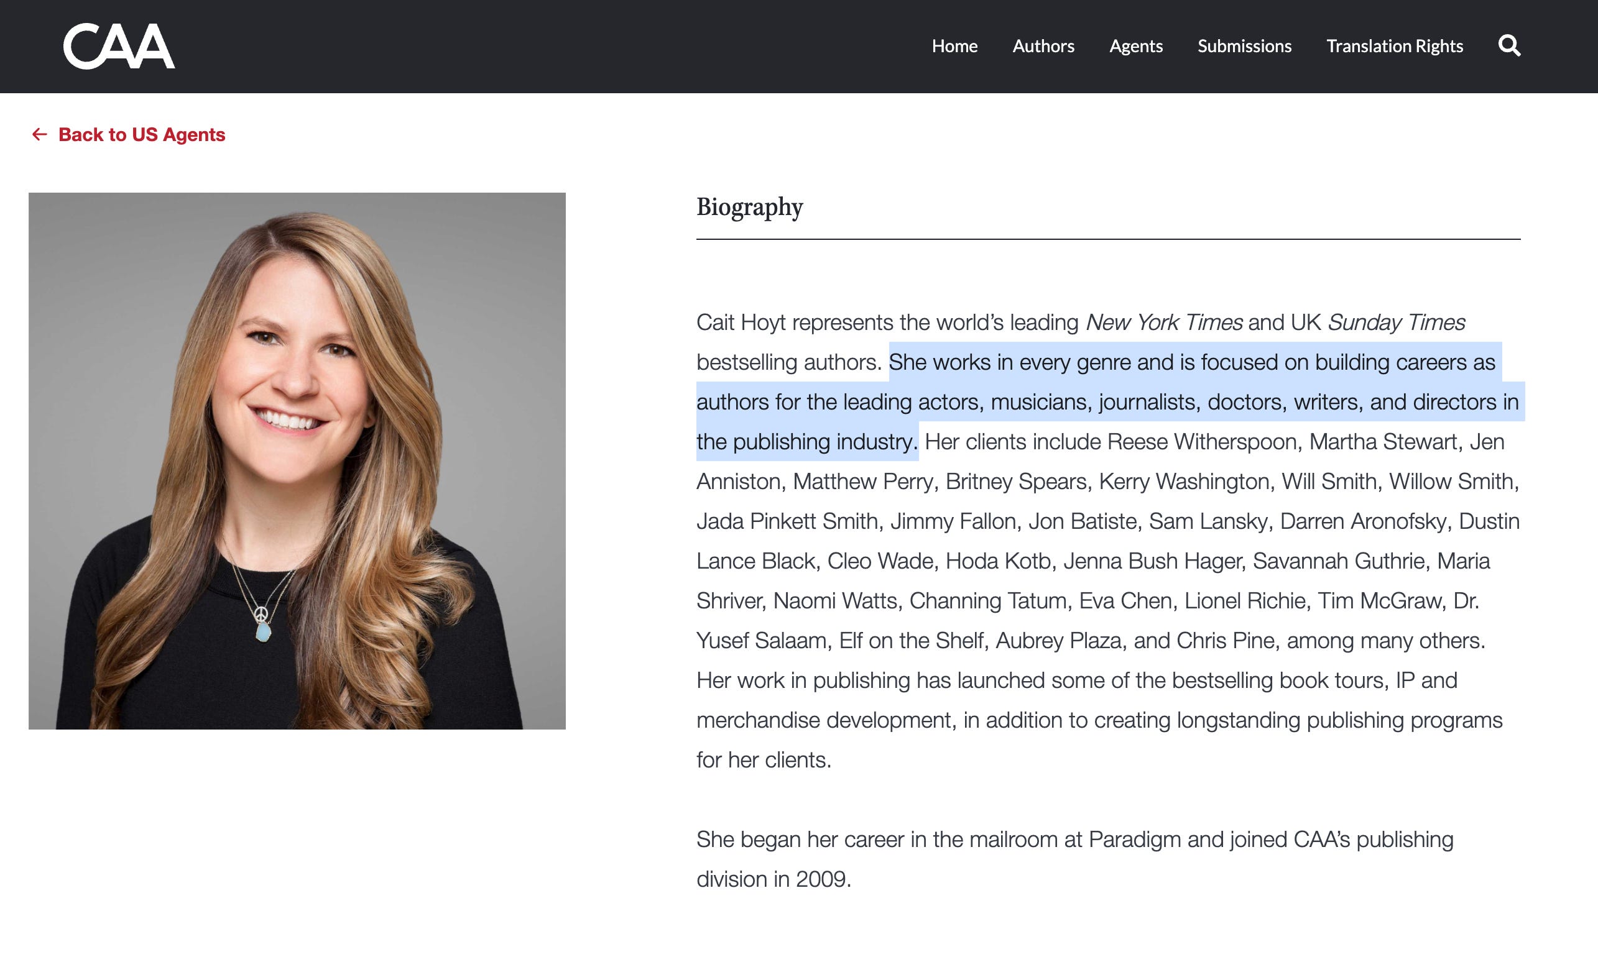The image size is (1598, 957).
Task: Click the italic Sunday Times text
Action: 1395,322
